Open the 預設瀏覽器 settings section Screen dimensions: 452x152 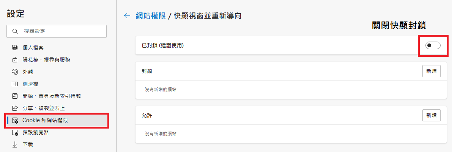coord(36,132)
